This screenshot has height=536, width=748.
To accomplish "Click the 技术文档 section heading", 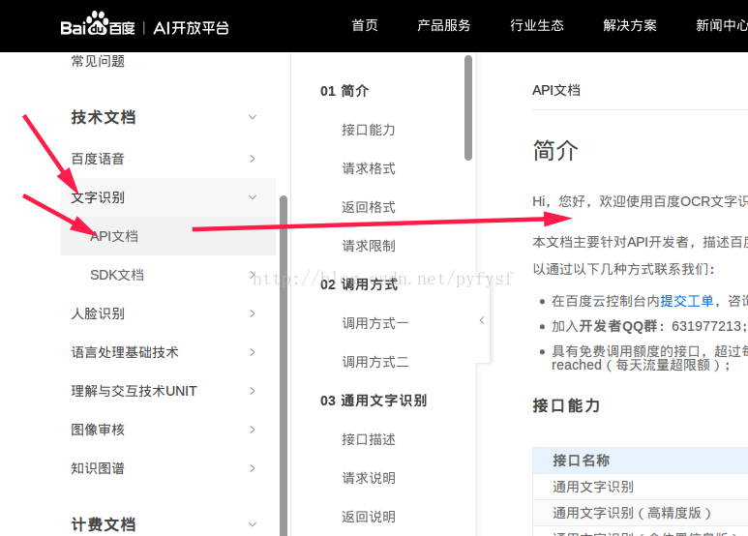I will click(104, 117).
